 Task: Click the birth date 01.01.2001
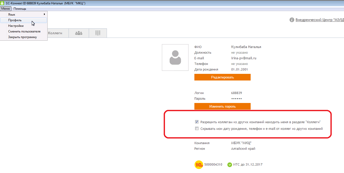tap(239, 69)
